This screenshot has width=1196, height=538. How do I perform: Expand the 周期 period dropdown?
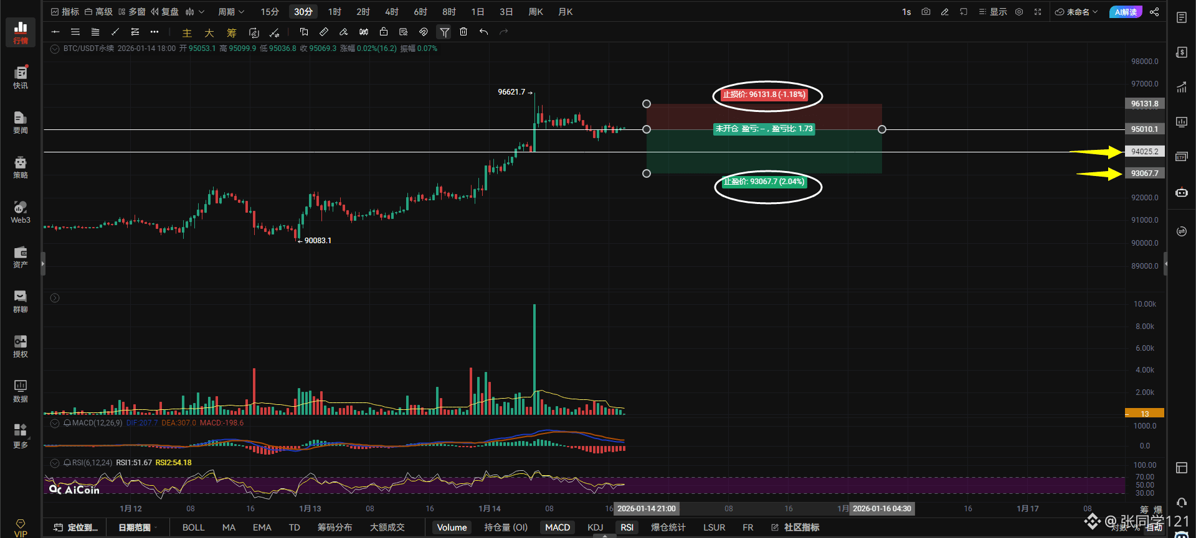[231, 12]
